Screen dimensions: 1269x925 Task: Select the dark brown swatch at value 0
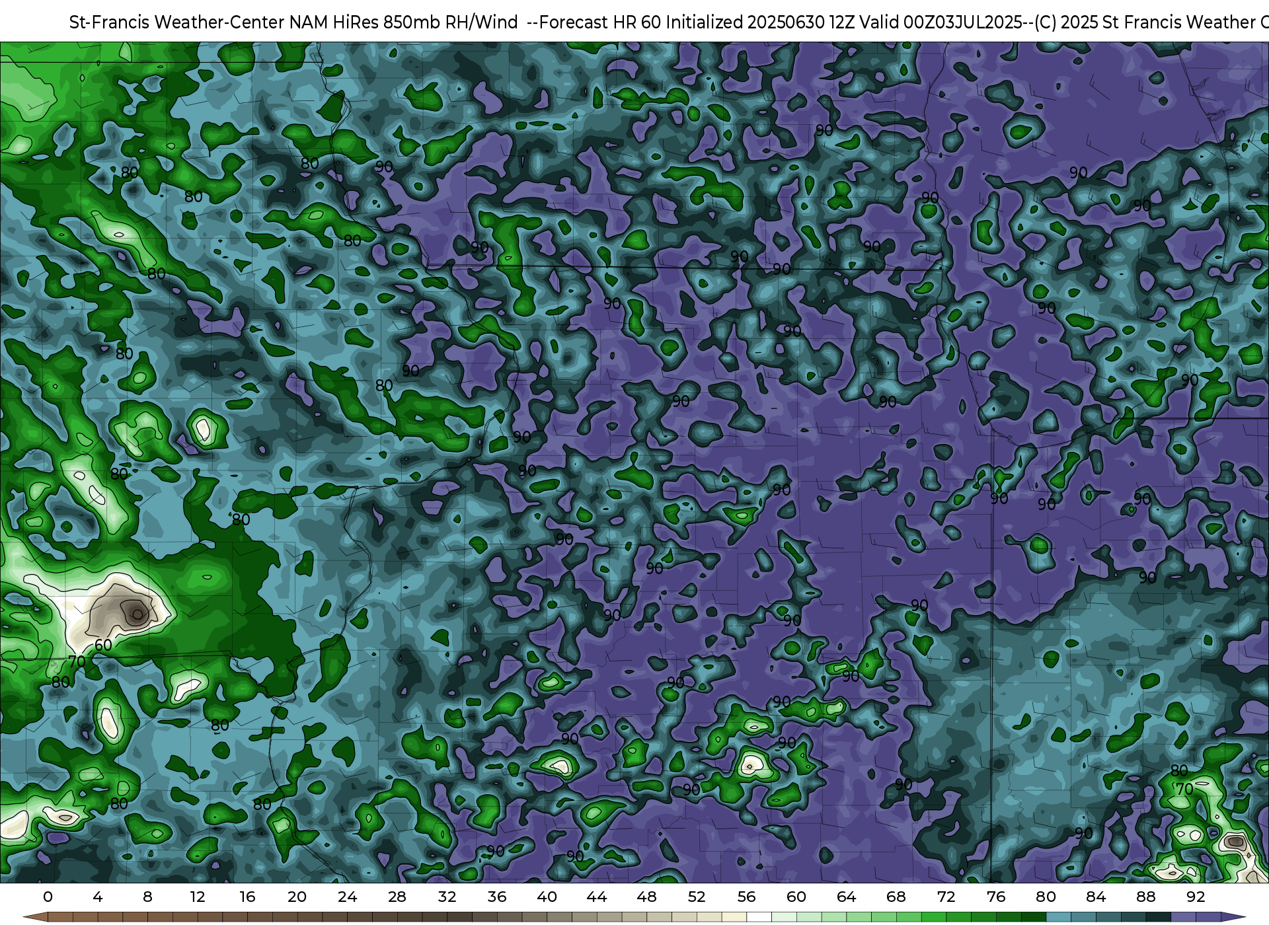click(x=60, y=917)
